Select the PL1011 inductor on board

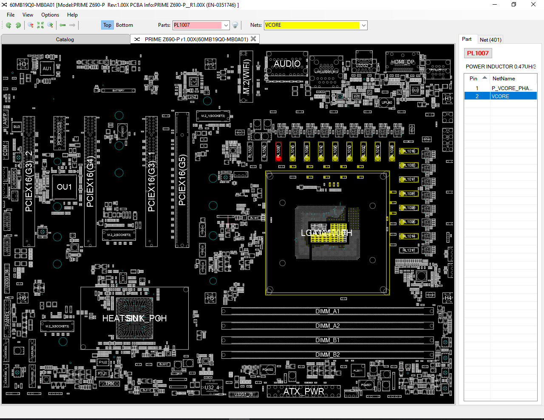pos(409,179)
